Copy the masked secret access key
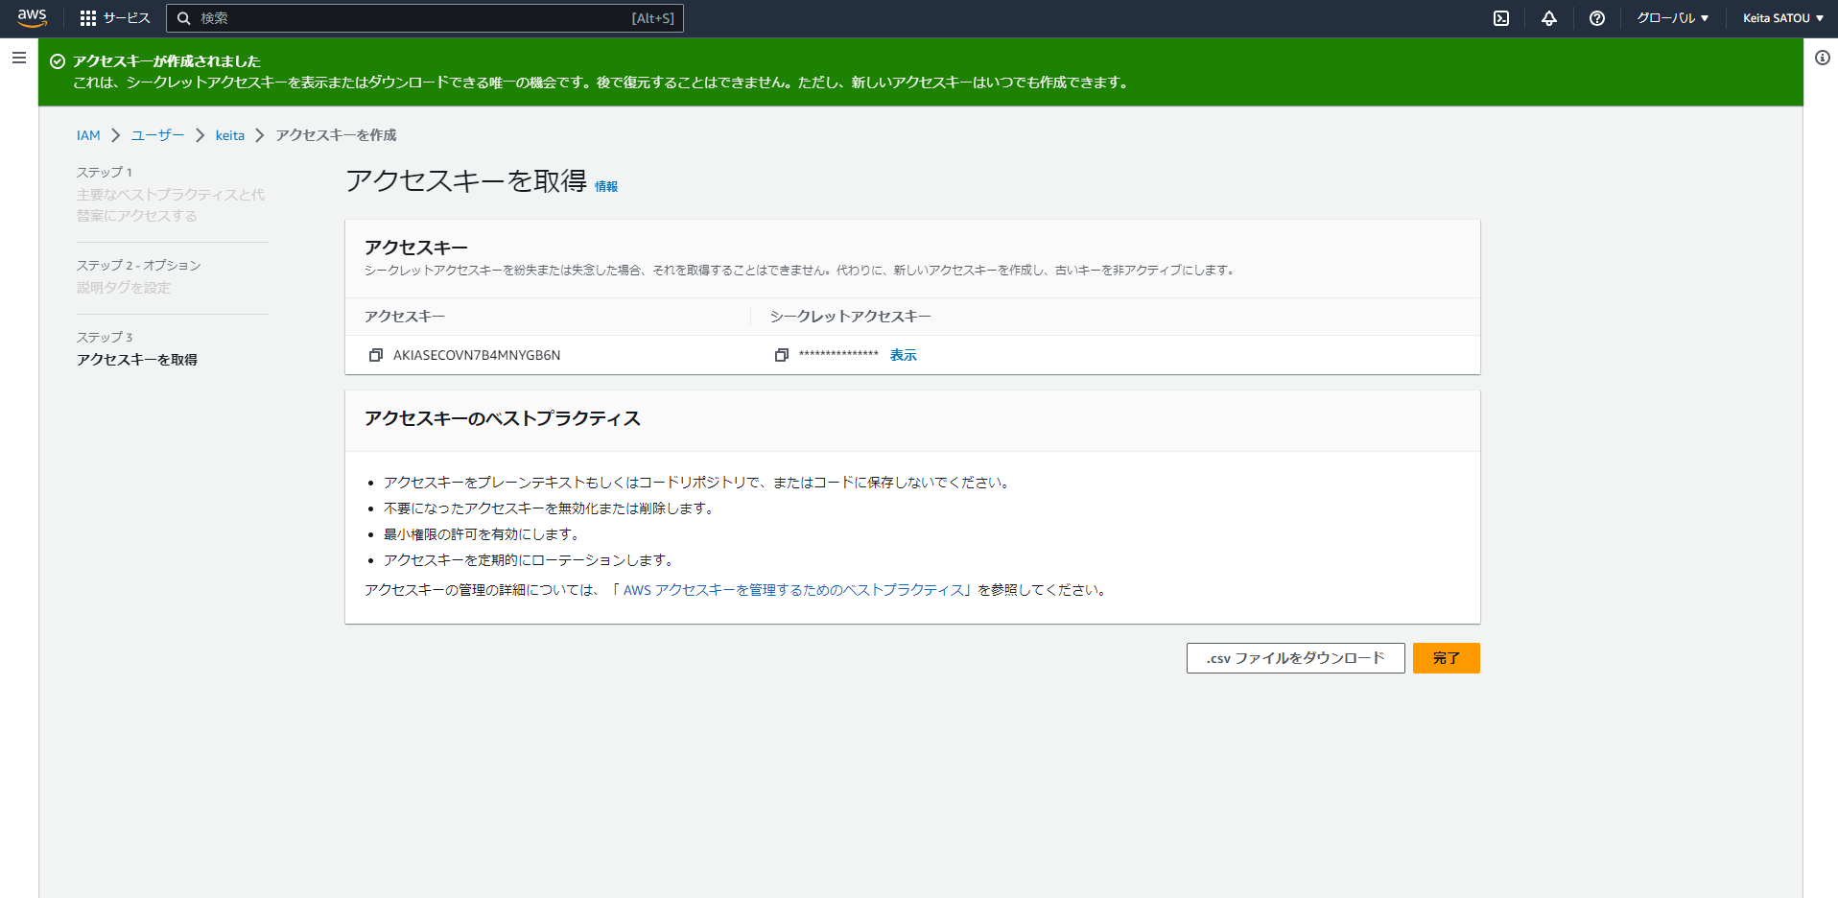 tap(782, 355)
